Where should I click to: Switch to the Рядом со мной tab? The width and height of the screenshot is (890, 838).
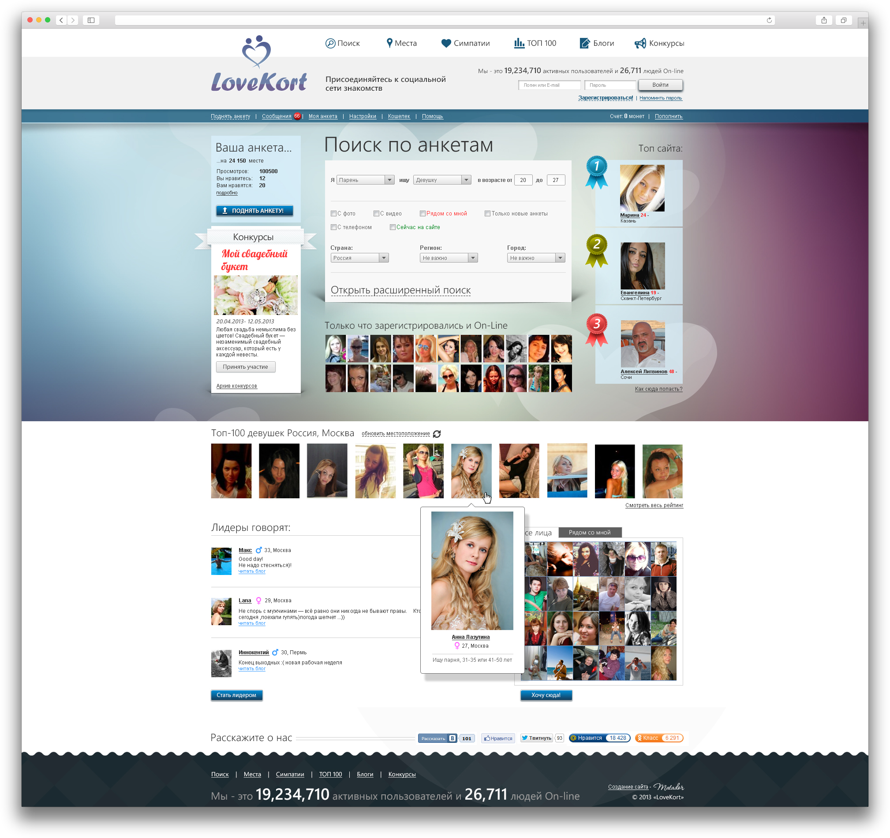tap(590, 533)
